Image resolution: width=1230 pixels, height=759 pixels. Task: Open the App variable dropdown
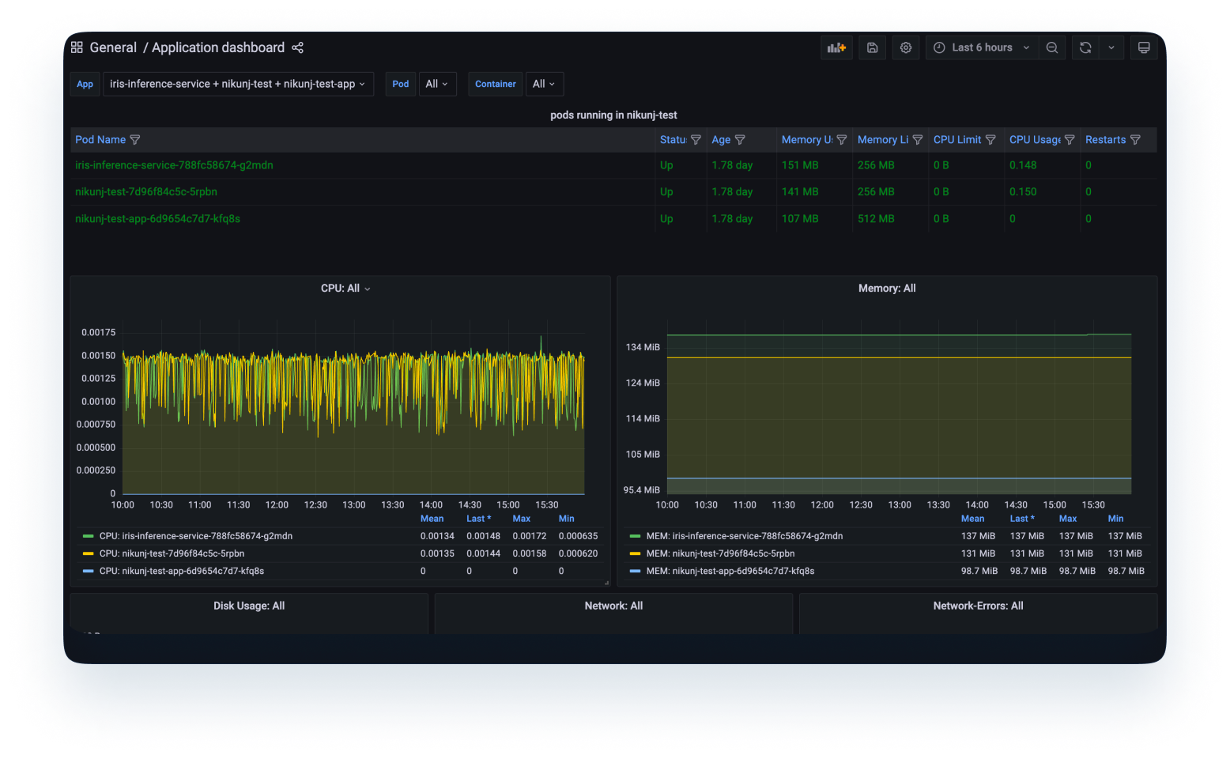point(237,84)
